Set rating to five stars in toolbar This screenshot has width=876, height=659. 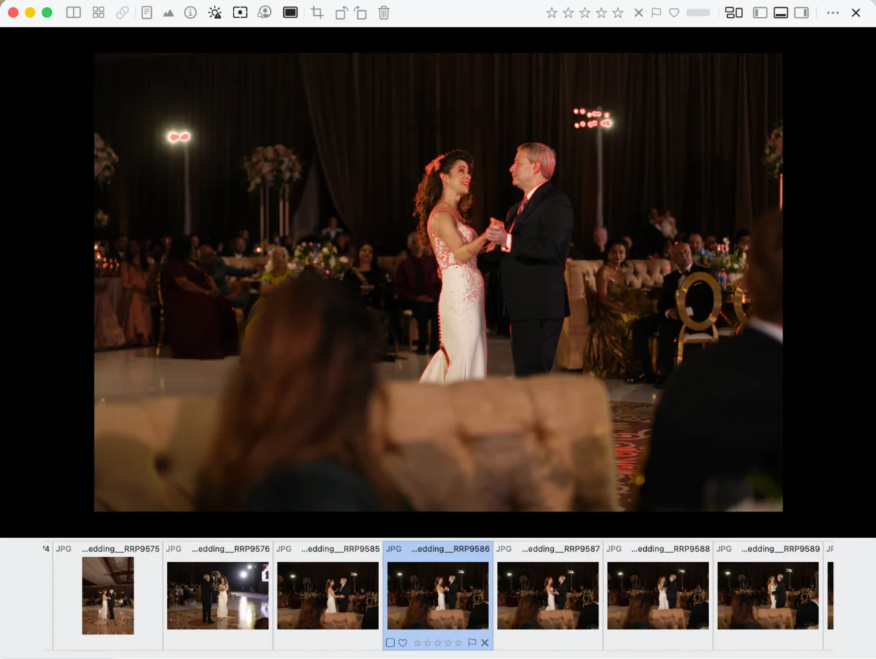[618, 12]
